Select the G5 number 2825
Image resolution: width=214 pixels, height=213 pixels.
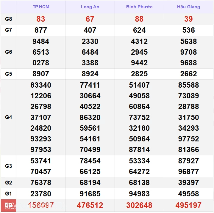pyautogui.click(x=139, y=74)
